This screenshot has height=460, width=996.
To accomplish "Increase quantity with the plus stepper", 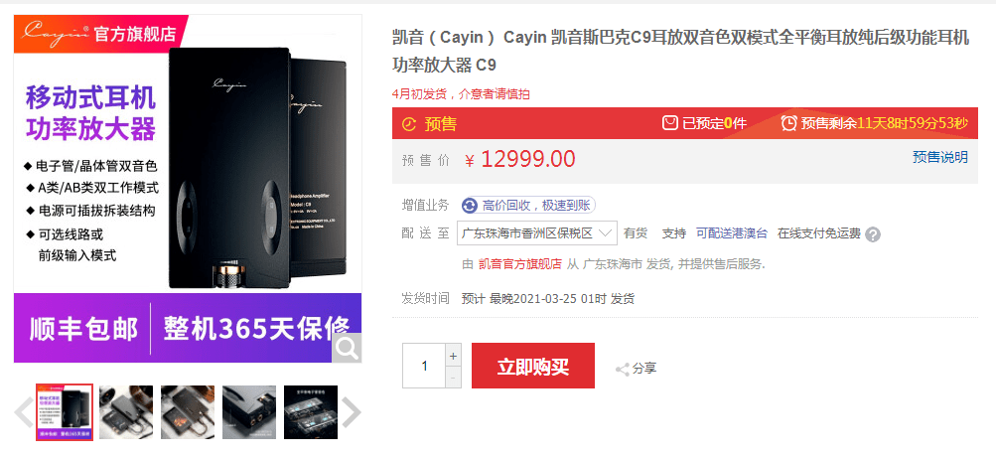I will point(453,356).
